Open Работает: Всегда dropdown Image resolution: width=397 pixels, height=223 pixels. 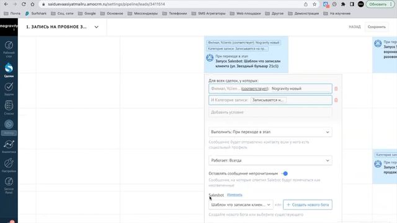click(x=270, y=160)
